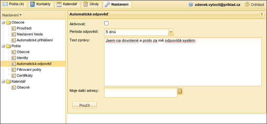Open Filtrování pošty settings item
267x124 pixels.
[x=29, y=70]
